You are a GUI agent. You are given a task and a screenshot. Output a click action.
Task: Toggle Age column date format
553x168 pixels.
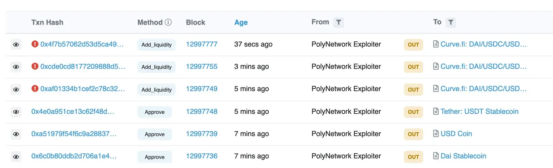pos(241,22)
